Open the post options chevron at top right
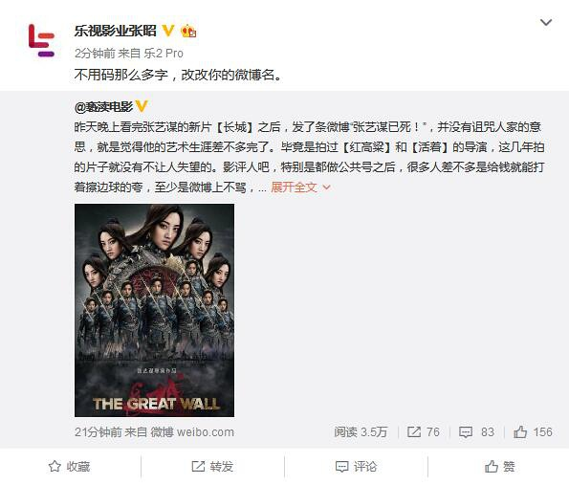 point(546,23)
